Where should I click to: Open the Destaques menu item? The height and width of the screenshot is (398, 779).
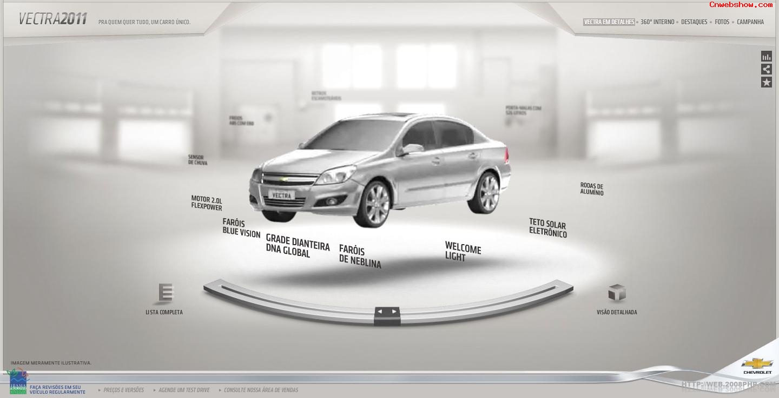694,22
